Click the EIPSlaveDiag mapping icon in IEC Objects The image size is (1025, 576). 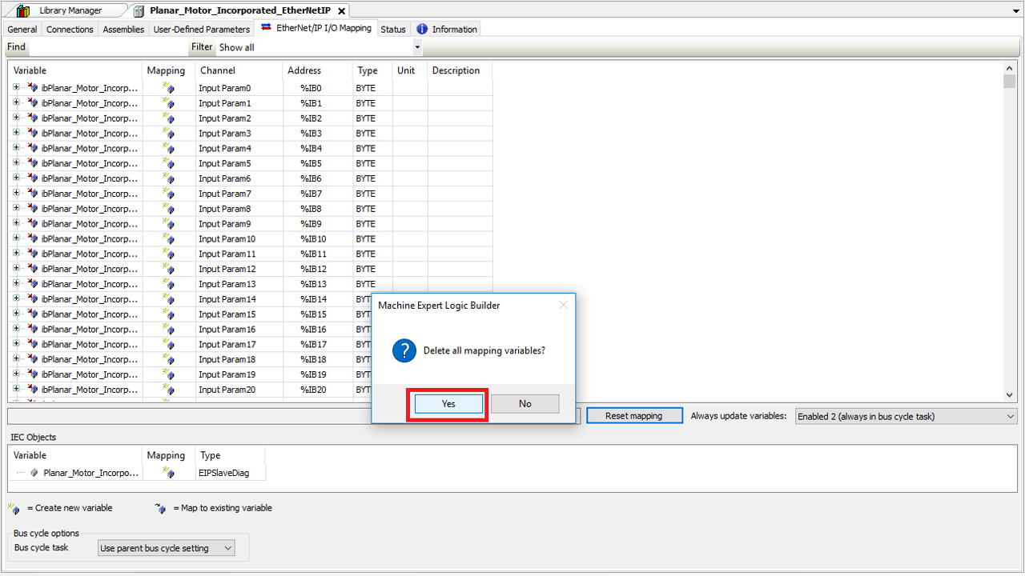click(168, 473)
